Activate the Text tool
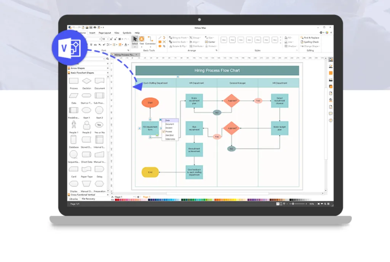Viewport: 390px width, 262px height. tap(142, 40)
